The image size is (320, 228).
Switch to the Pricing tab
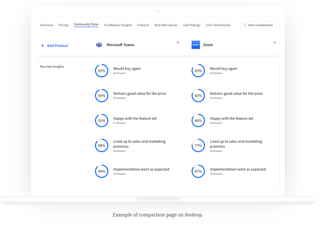(63, 25)
